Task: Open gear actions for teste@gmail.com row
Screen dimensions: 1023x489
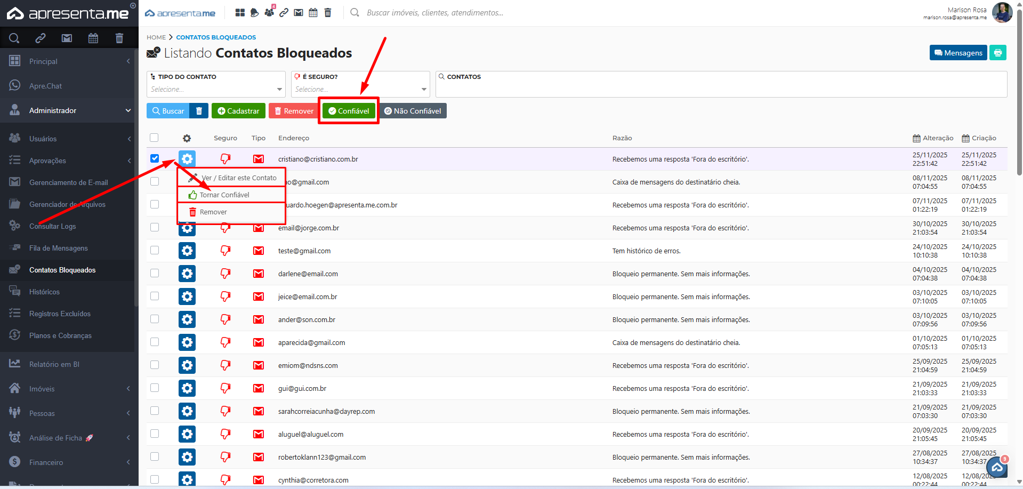Action: (187, 251)
